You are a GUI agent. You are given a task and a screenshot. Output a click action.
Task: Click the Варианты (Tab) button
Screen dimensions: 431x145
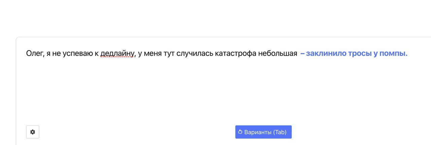[x=263, y=132]
